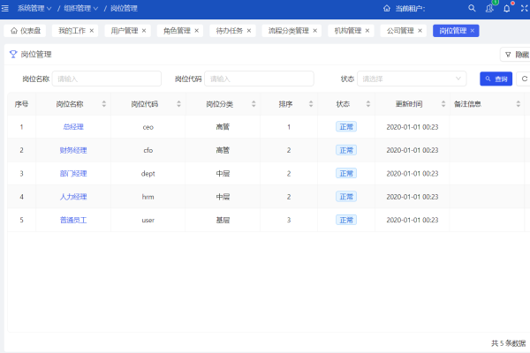This screenshot has height=353, width=530.
Task: Switch to the 仪表盘 tab
Action: click(26, 31)
